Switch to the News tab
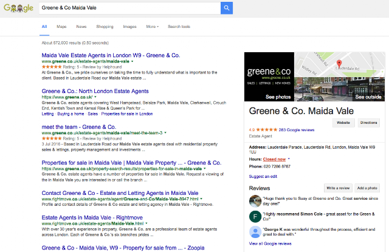Screen dimensions: 389x252 click(81, 27)
